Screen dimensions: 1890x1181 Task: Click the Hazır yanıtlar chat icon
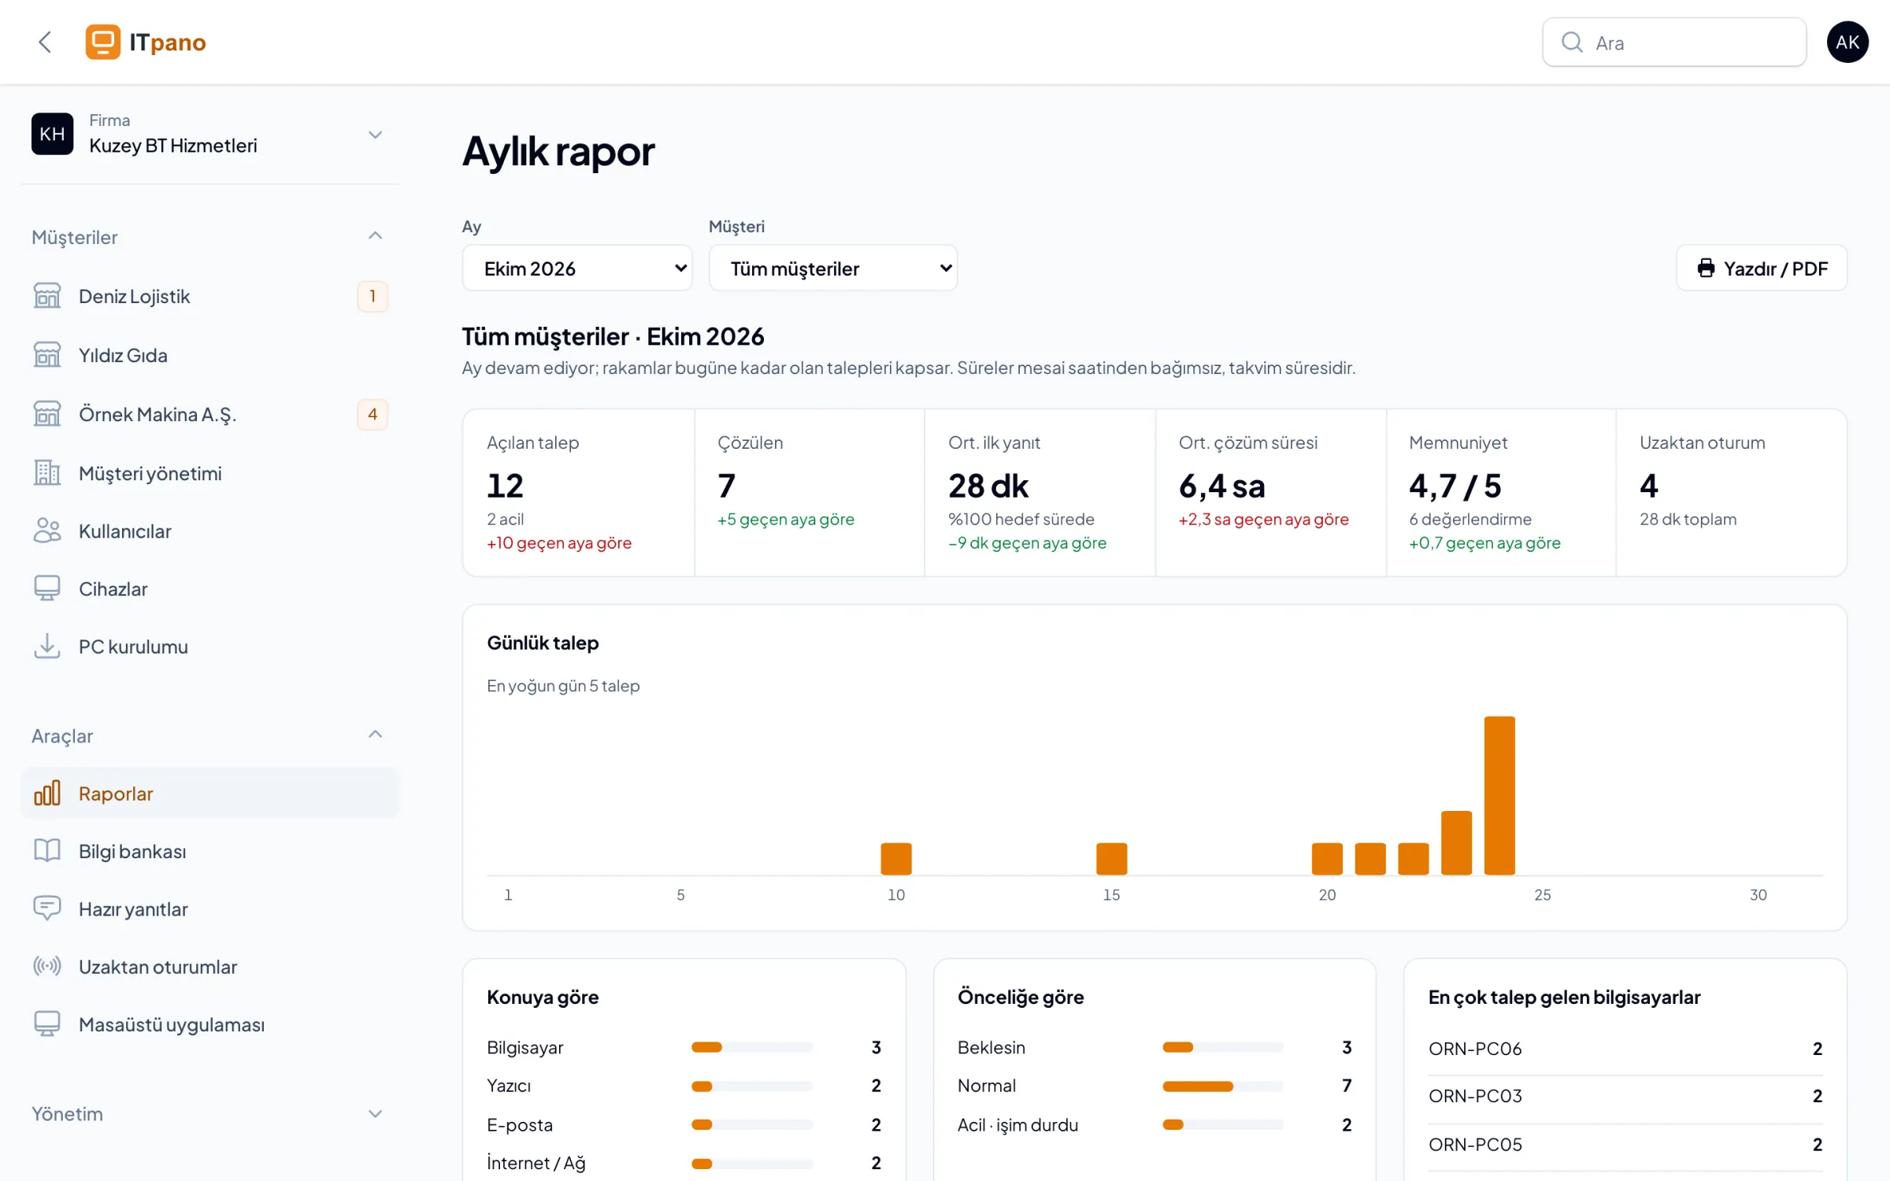coord(47,909)
